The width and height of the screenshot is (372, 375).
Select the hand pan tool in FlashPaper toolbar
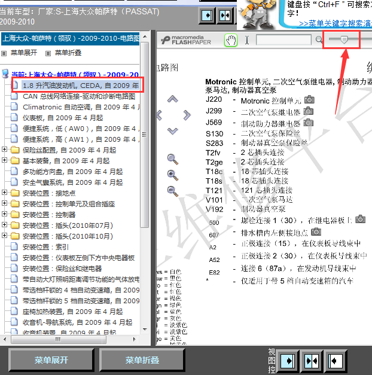coord(231,40)
